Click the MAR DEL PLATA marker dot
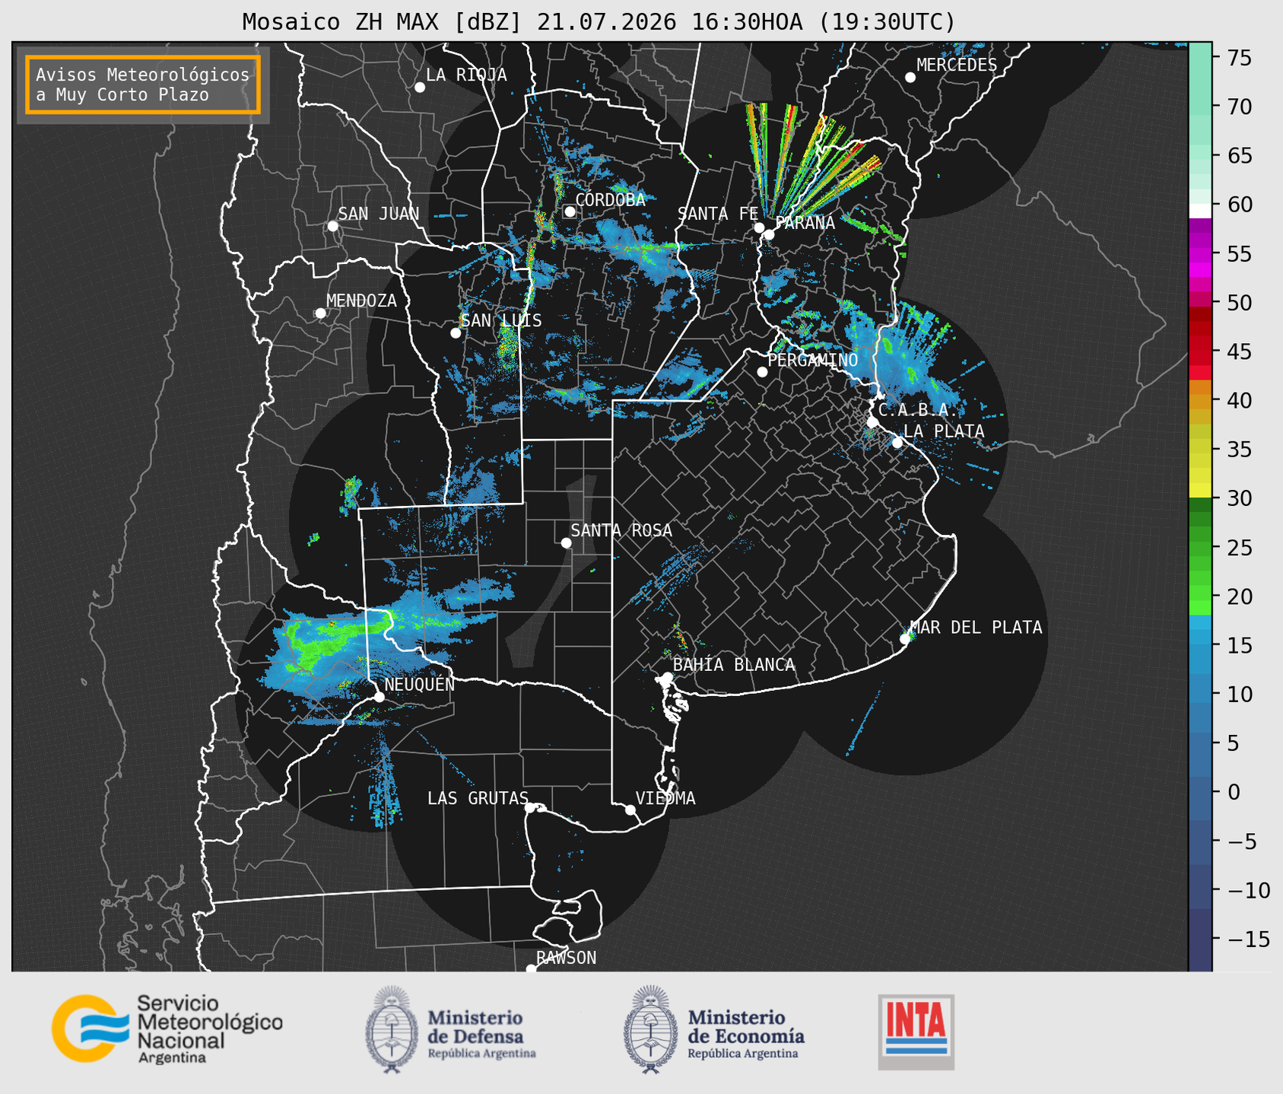 tap(904, 639)
